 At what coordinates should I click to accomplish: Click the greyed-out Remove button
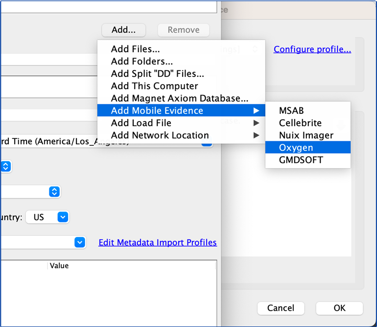pos(184,30)
